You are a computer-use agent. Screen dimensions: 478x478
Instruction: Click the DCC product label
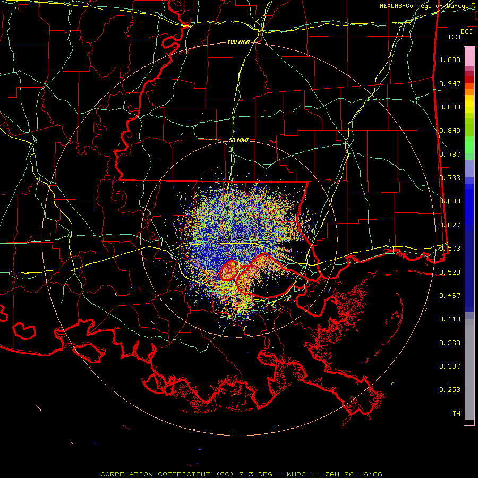point(466,32)
